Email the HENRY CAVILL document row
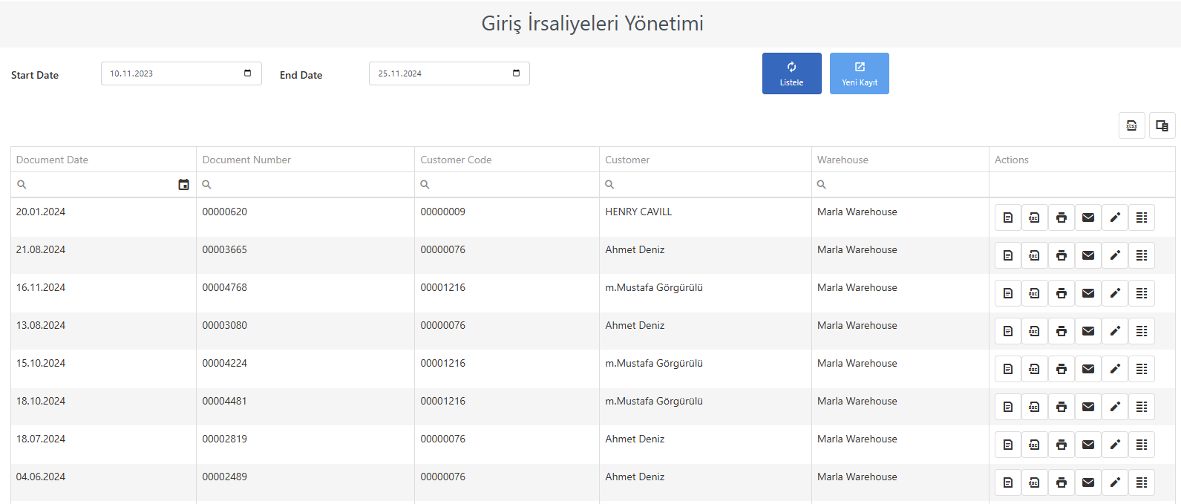This screenshot has height=504, width=1181. point(1088,217)
